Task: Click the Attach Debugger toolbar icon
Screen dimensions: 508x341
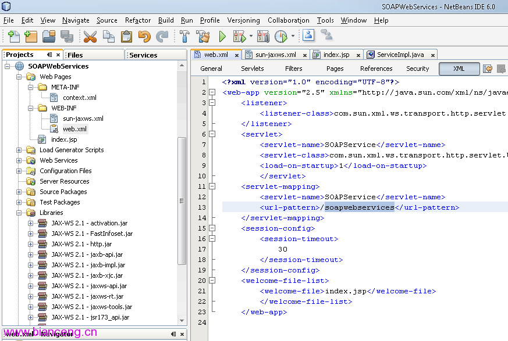Action: click(263, 36)
